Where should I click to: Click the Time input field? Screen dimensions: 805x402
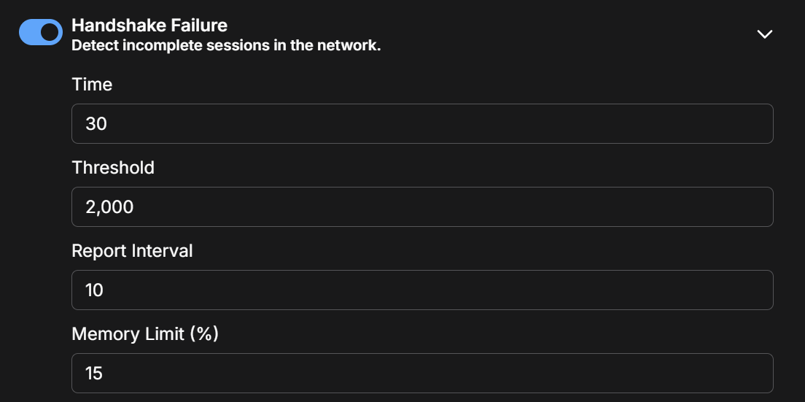(422, 124)
